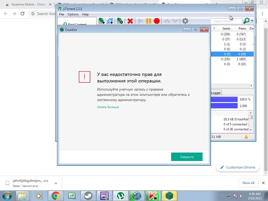Click the failed .crx download item
Viewport: 268px width, 201px height.
(x=27, y=183)
